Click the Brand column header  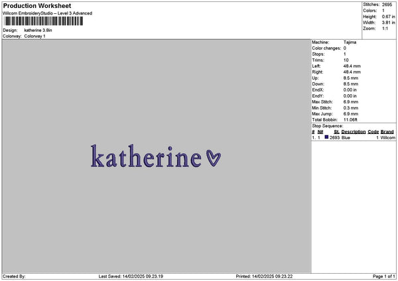[x=387, y=132]
